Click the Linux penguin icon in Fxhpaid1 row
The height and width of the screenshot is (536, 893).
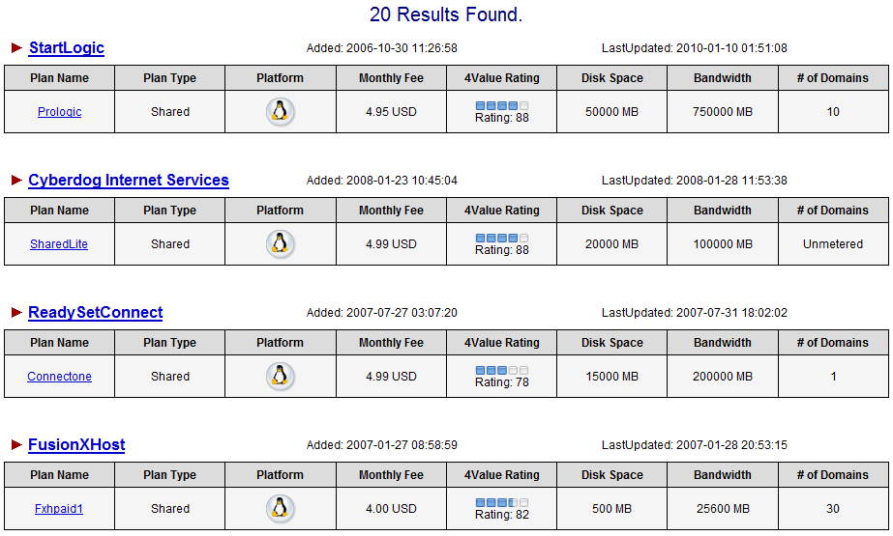pyautogui.click(x=280, y=509)
